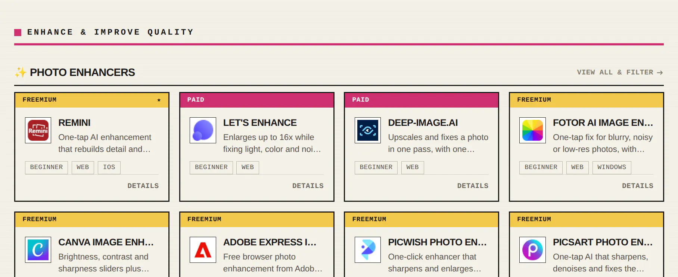The image size is (678, 277).
Task: Click the CANVA IMAGE ENH… title
Action: tap(106, 242)
